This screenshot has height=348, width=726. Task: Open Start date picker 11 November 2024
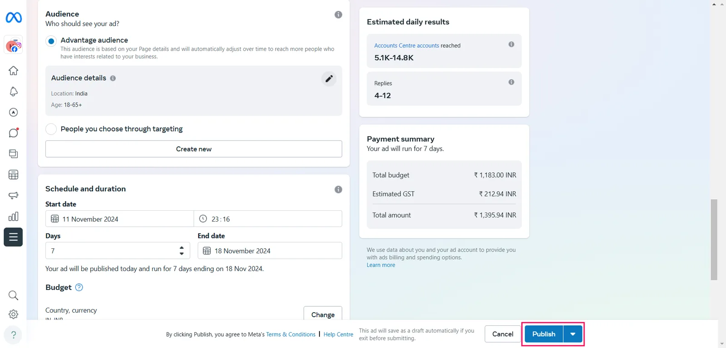coord(119,219)
